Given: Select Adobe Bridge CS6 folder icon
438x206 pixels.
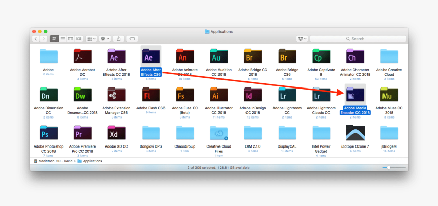Looking at the screenshot, I should point(287,56).
